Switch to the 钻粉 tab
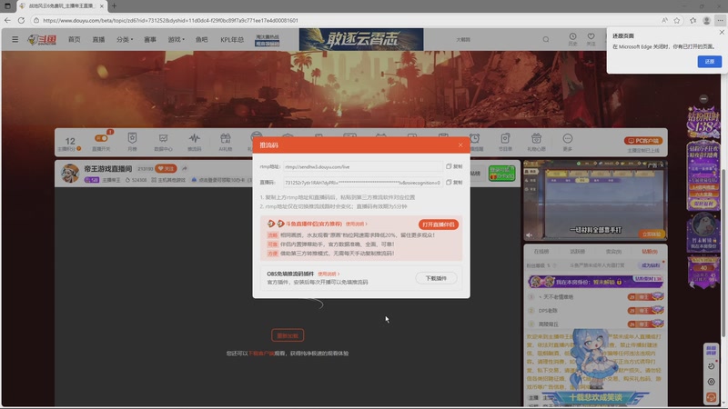The image size is (728, 409). pyautogui.click(x=650, y=252)
